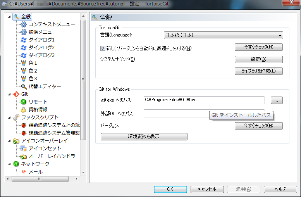Click the tree horizontal scrollbar thumb
This screenshot has height=197, width=301.
40,179
